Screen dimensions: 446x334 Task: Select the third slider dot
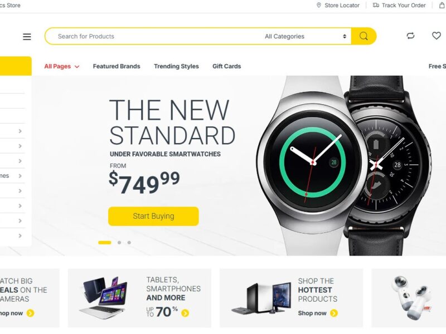[129, 243]
